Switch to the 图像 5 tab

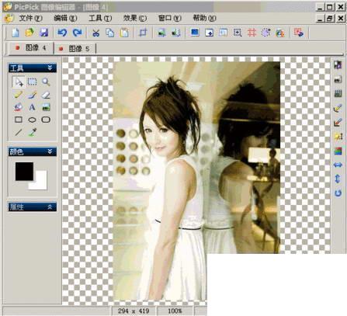click(x=75, y=48)
